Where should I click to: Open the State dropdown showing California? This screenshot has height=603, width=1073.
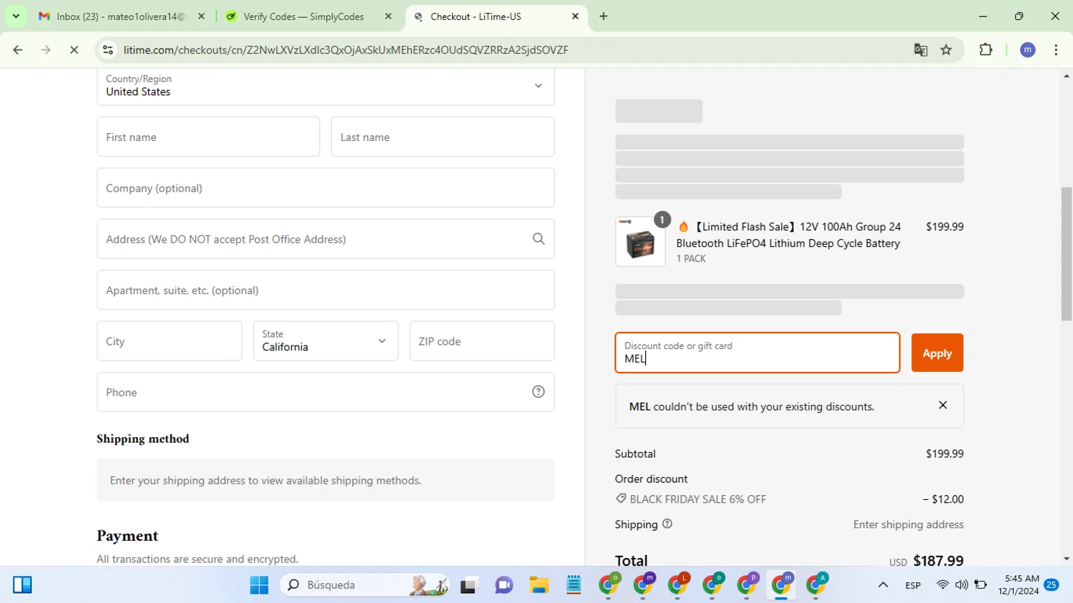325,341
